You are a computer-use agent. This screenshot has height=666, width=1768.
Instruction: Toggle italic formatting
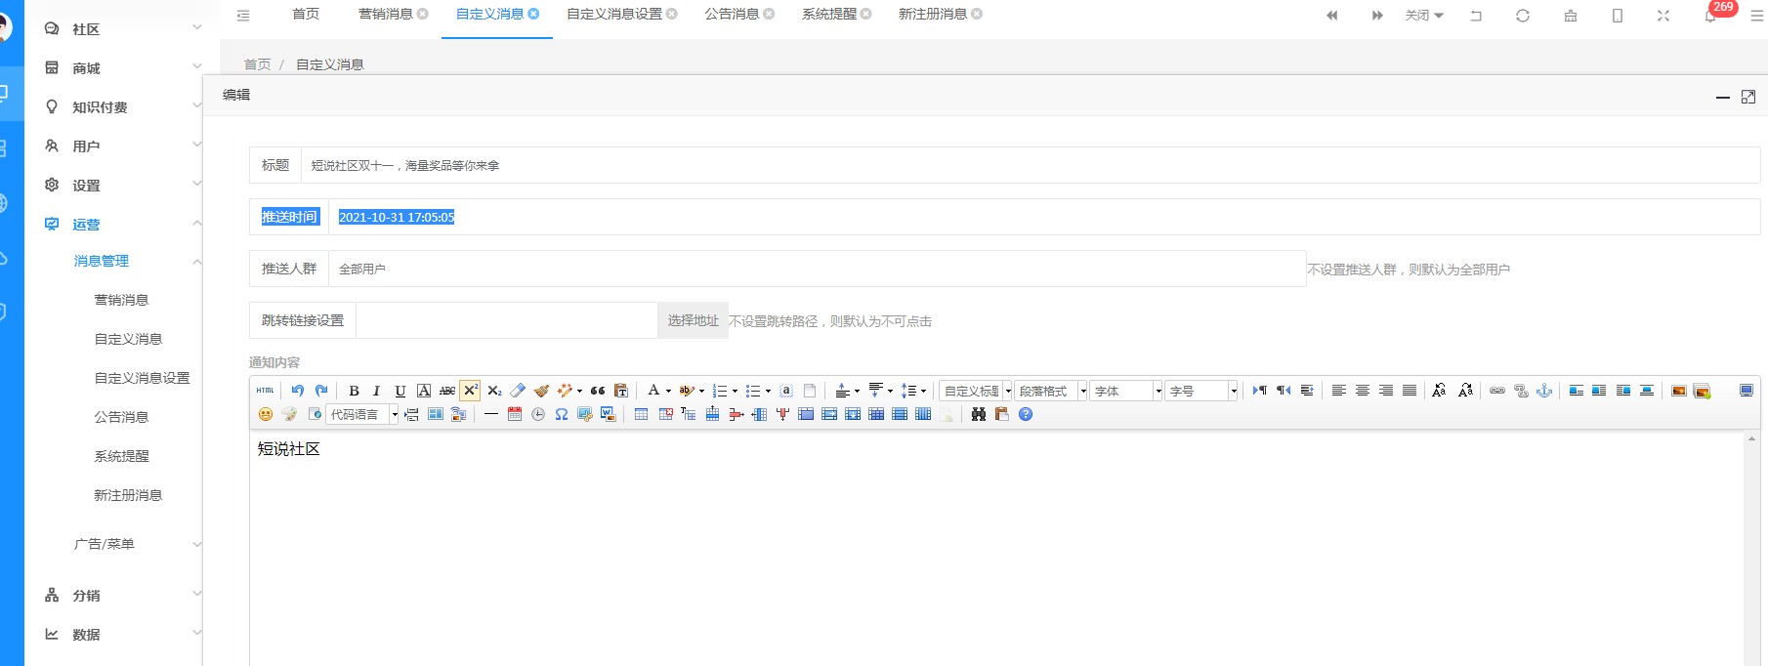[376, 391]
